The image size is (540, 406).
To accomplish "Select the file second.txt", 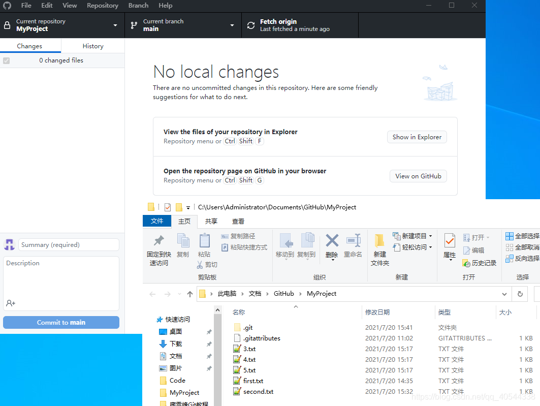I will [258, 392].
